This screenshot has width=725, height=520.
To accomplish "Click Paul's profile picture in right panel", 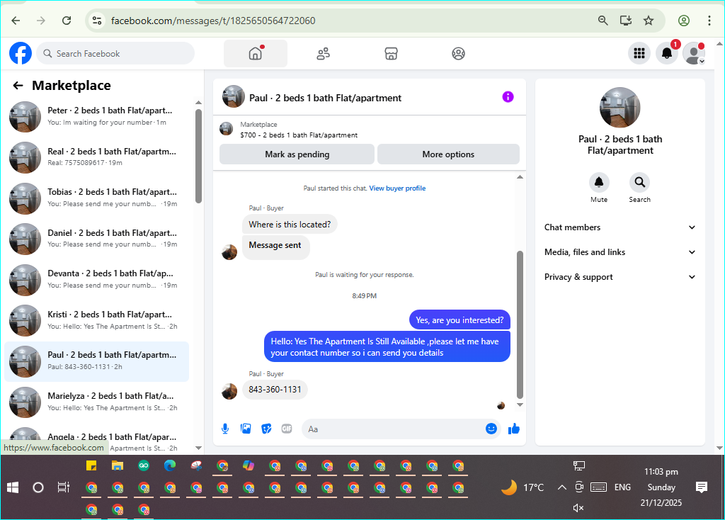I will (x=620, y=108).
